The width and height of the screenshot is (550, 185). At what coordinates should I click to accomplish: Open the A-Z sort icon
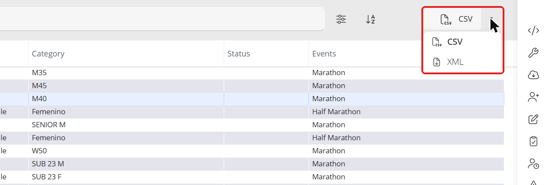tap(370, 19)
